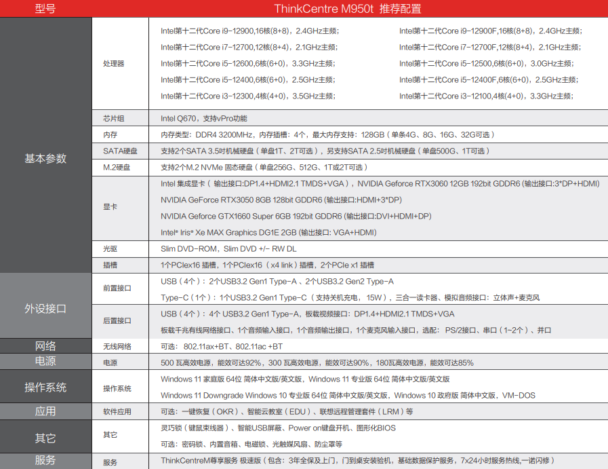Select the 'Slim DVD-ROM' optical drive line
The height and width of the screenshot is (469, 608).
click(228, 249)
